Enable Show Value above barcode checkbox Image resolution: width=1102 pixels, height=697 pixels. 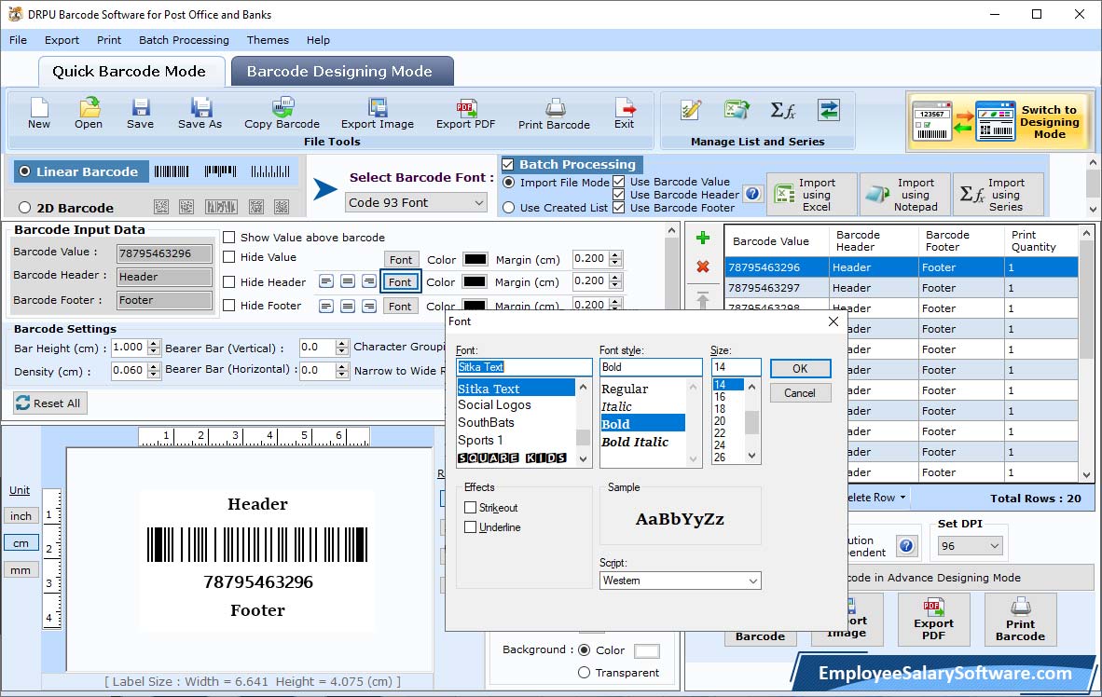pyautogui.click(x=229, y=238)
